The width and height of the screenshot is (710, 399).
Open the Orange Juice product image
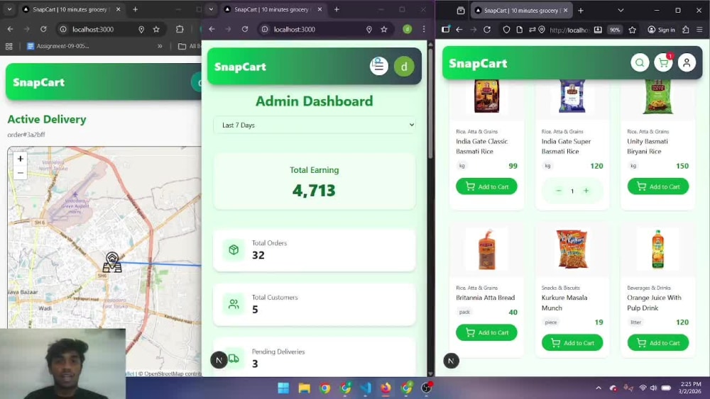(x=658, y=249)
